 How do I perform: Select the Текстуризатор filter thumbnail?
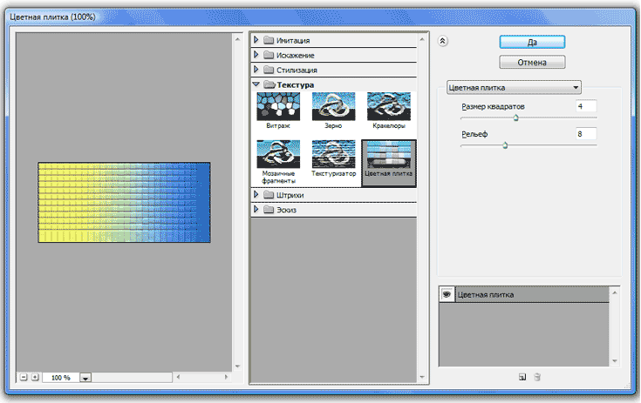(333, 155)
